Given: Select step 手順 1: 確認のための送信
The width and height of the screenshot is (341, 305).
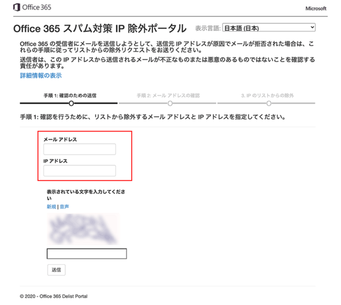Looking at the screenshot, I should coord(70,95).
